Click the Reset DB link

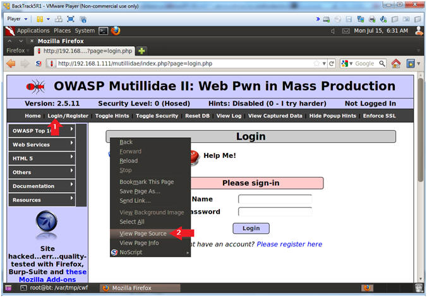[x=198, y=116]
